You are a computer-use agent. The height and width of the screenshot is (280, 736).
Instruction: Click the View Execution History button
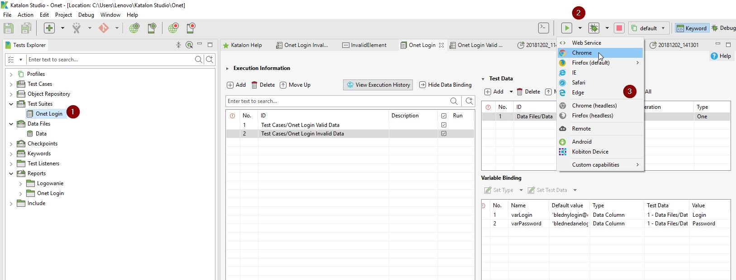(378, 85)
